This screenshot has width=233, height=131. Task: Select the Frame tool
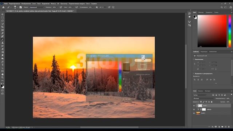(x=3, y=30)
